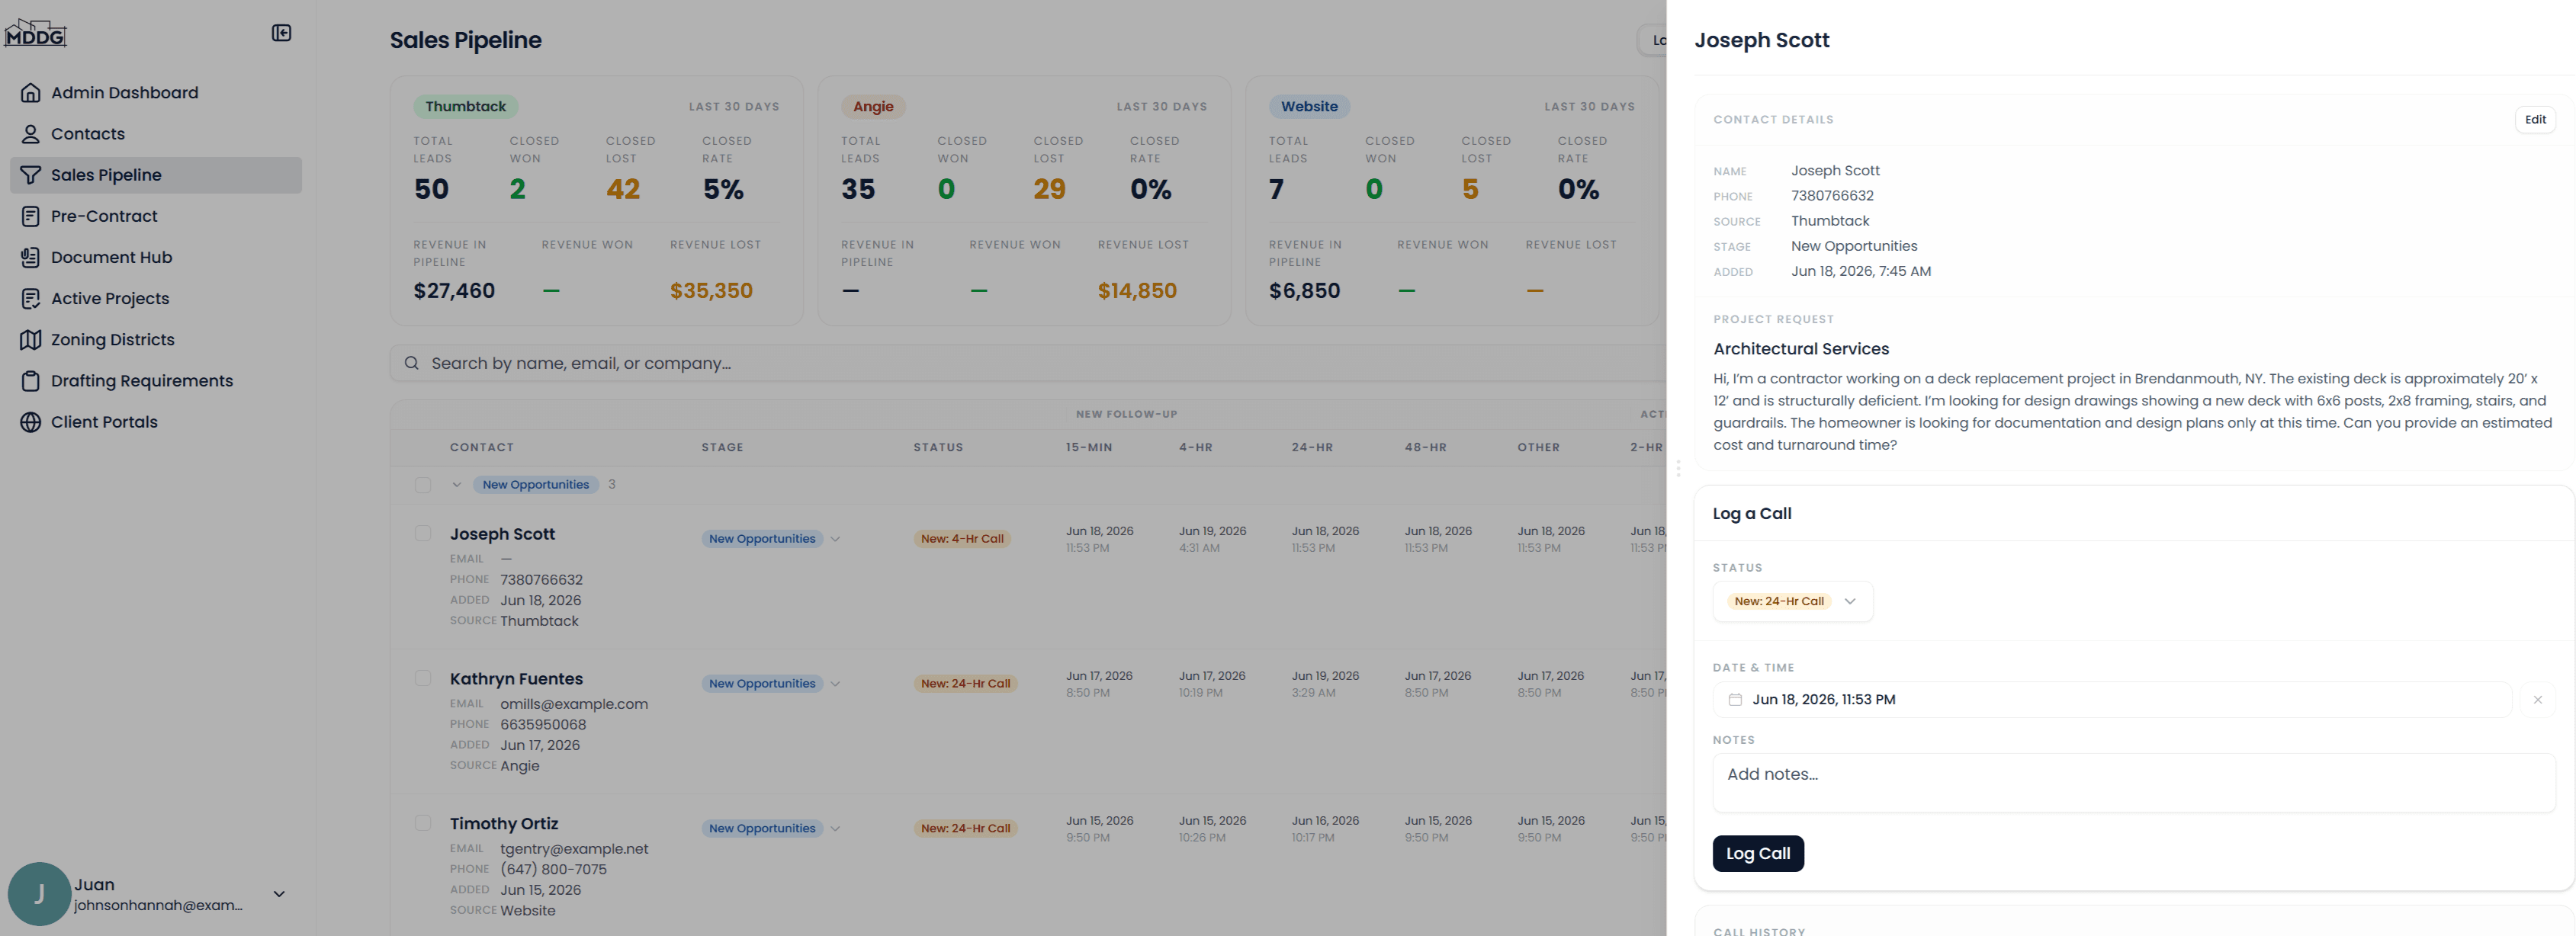Viewport: 2576px width, 936px height.
Task: Select Joseph Scott row checkbox
Action: (423, 534)
